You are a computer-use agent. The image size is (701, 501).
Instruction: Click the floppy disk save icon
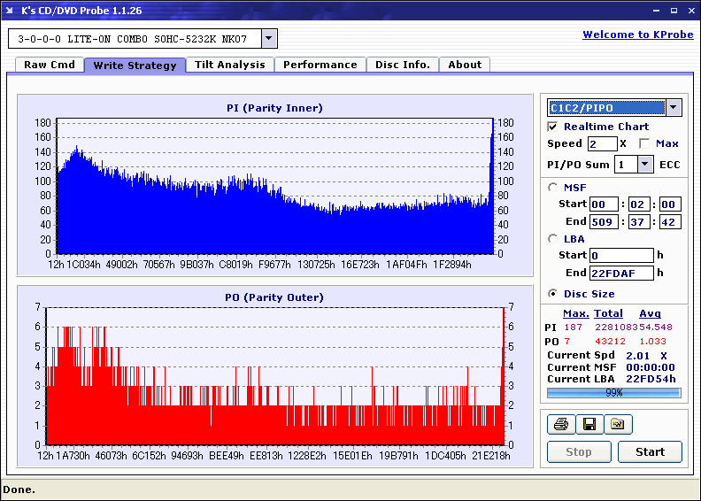pyautogui.click(x=589, y=425)
